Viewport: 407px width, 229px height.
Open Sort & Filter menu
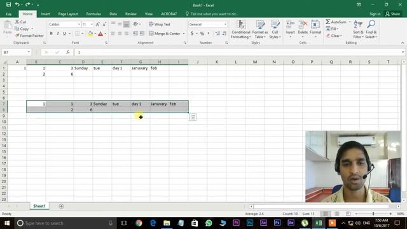(x=358, y=29)
